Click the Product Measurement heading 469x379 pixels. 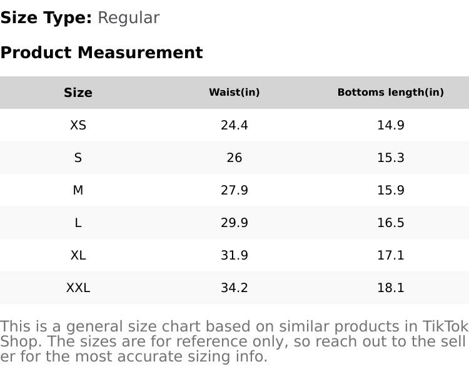pyautogui.click(x=101, y=53)
